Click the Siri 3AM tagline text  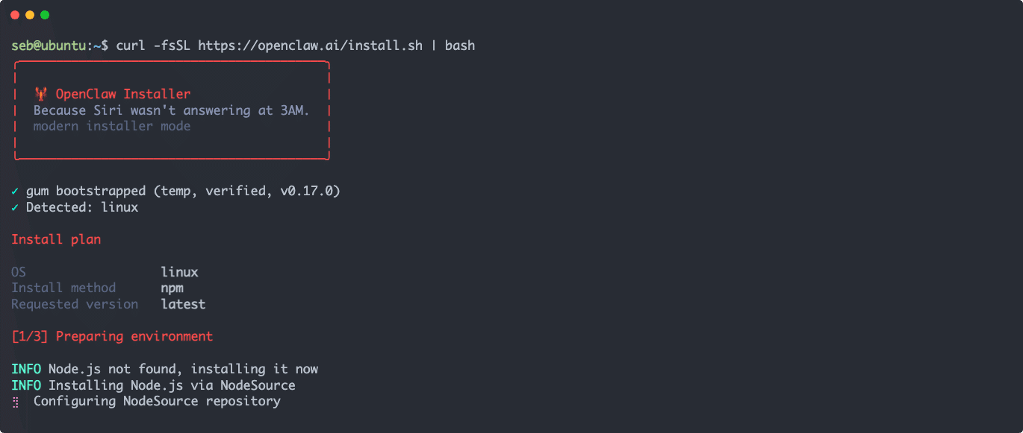171,110
